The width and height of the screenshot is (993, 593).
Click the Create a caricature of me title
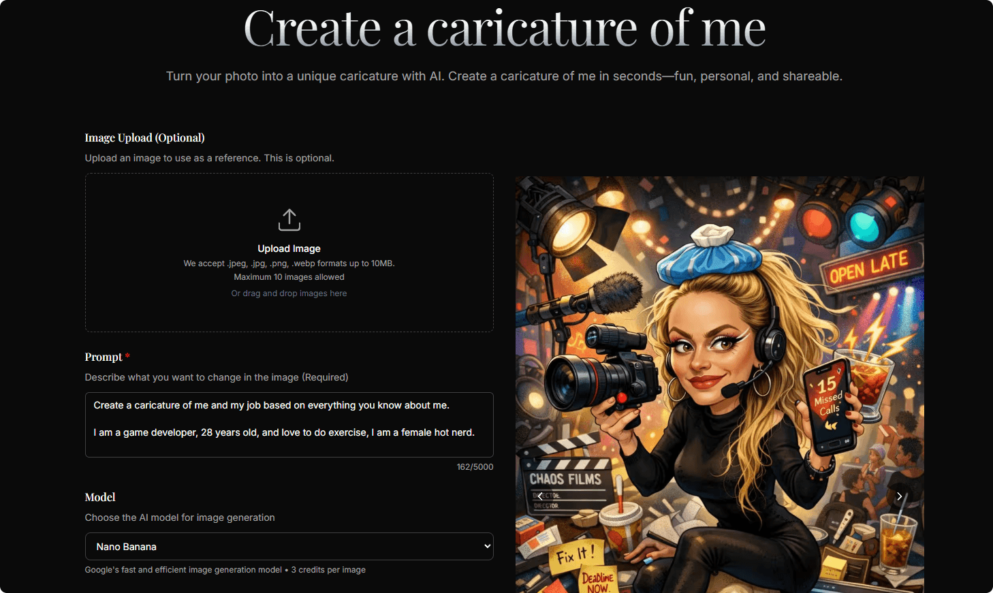(x=504, y=29)
